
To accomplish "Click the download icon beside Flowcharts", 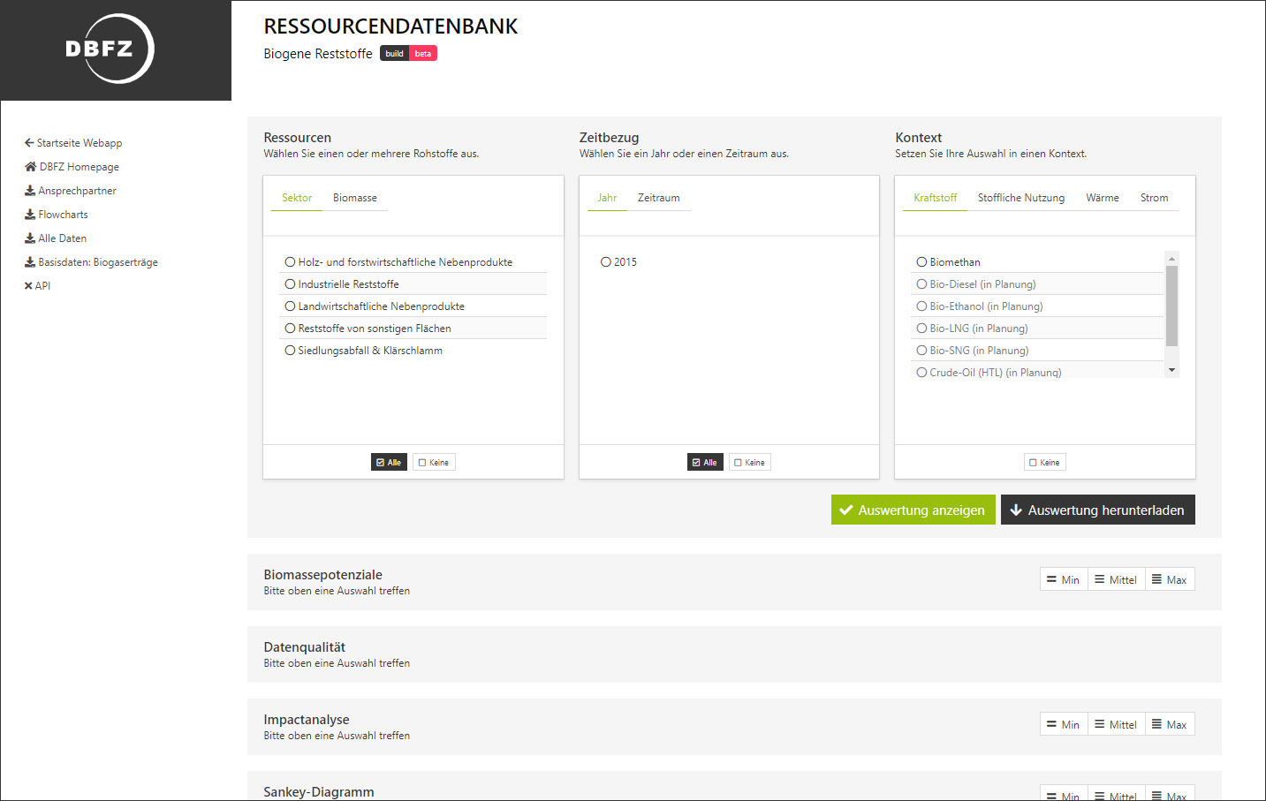I will (x=29, y=215).
